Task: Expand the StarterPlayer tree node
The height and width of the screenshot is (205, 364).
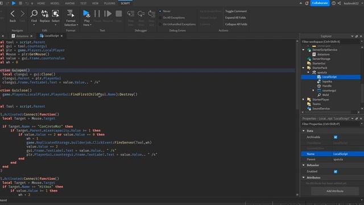Action: point(303,100)
